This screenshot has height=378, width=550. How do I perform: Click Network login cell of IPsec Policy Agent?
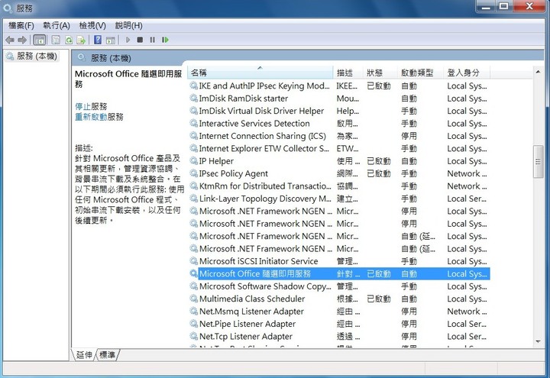click(x=467, y=173)
